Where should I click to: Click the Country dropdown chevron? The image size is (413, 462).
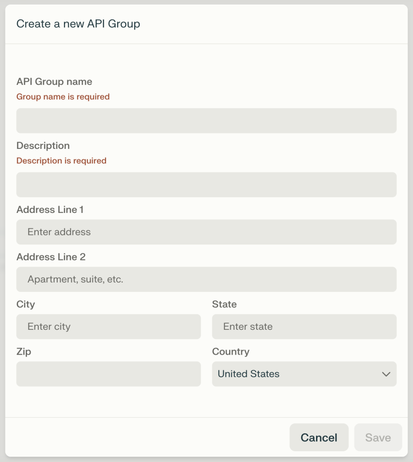click(x=386, y=374)
